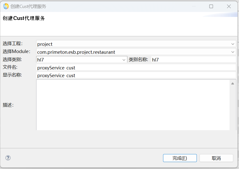Close the dialog with the X button
239x169 pixels.
(229, 6)
